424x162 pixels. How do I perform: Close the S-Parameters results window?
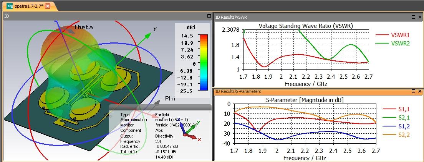click(420, 91)
